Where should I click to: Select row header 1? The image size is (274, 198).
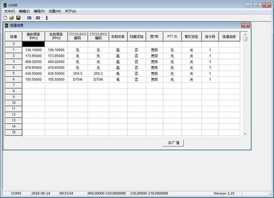(x=13, y=50)
